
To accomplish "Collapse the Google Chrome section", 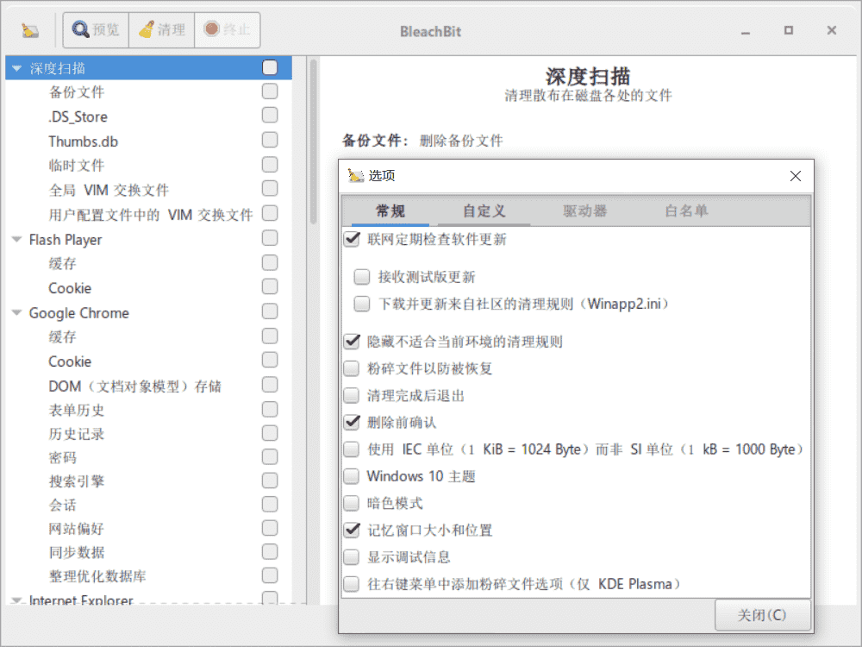I will (x=16, y=312).
